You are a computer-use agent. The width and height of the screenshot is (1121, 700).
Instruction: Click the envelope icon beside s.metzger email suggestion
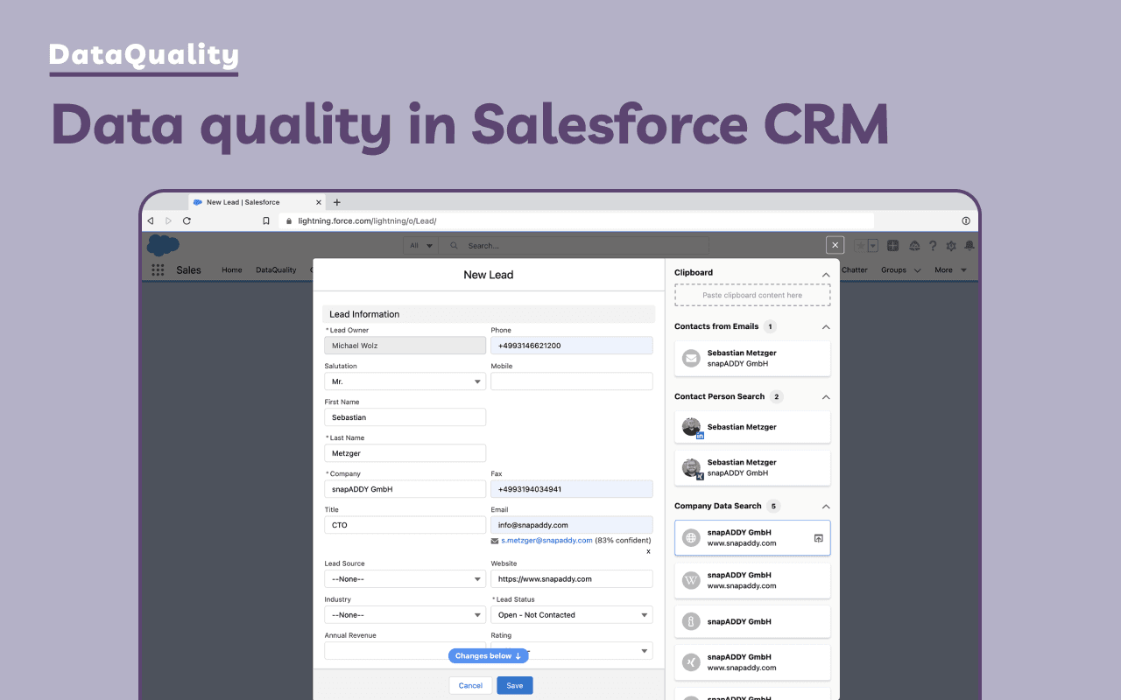[495, 541]
